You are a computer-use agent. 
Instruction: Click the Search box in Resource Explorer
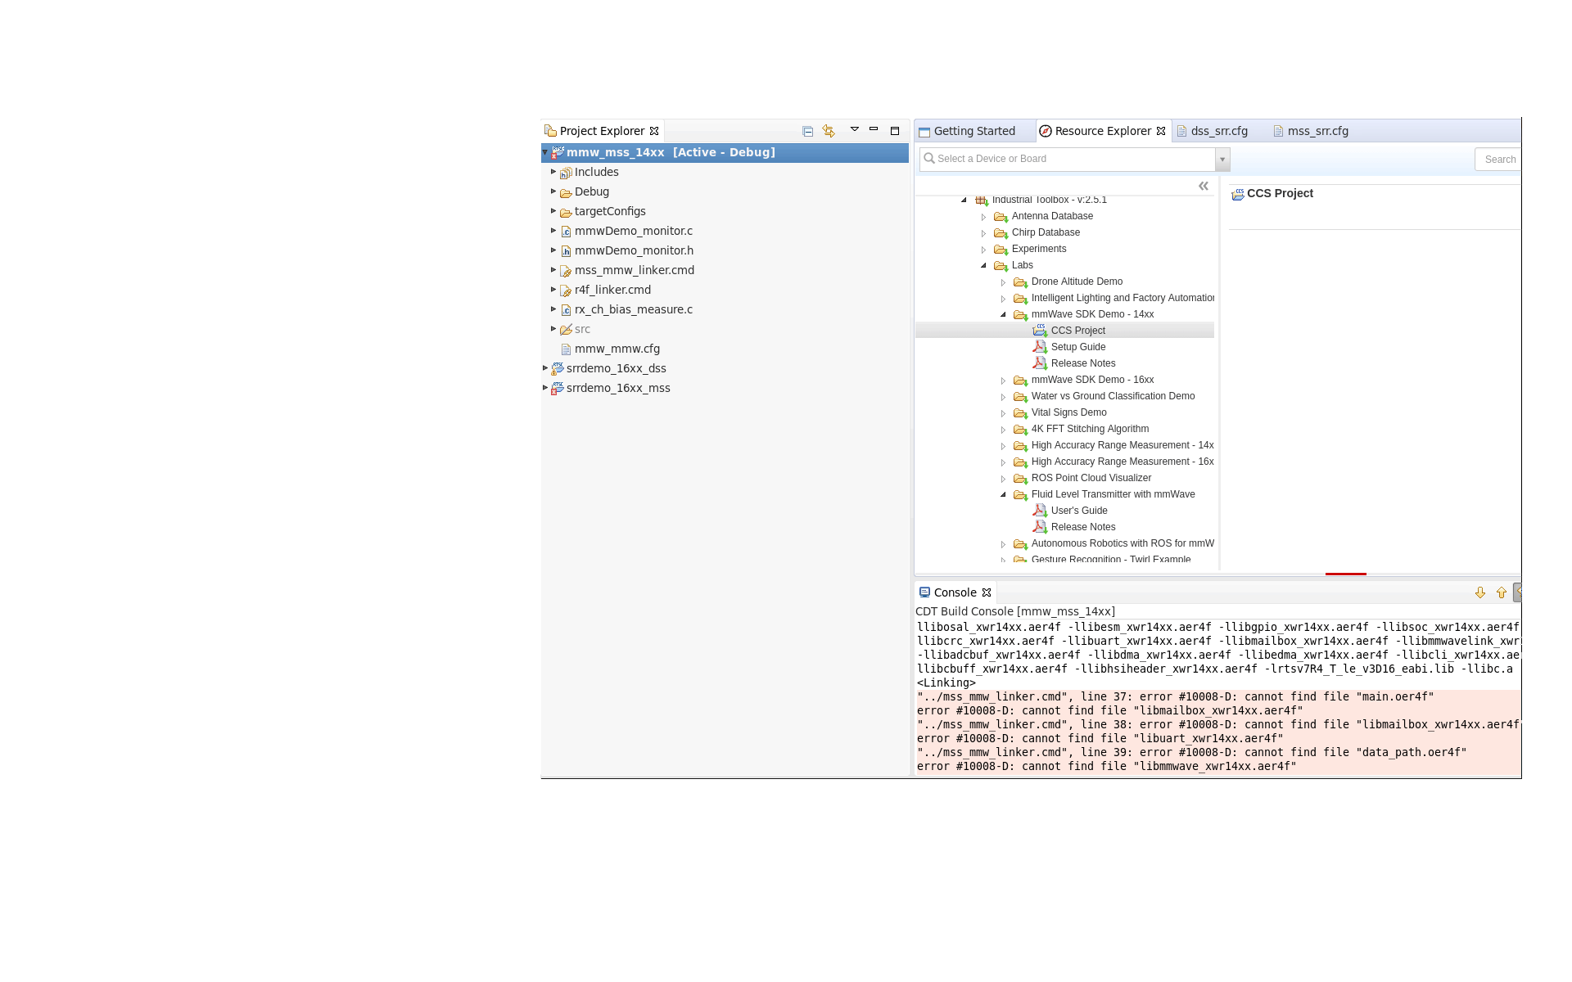pos(1499,160)
